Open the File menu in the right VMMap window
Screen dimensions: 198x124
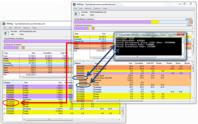75,8
